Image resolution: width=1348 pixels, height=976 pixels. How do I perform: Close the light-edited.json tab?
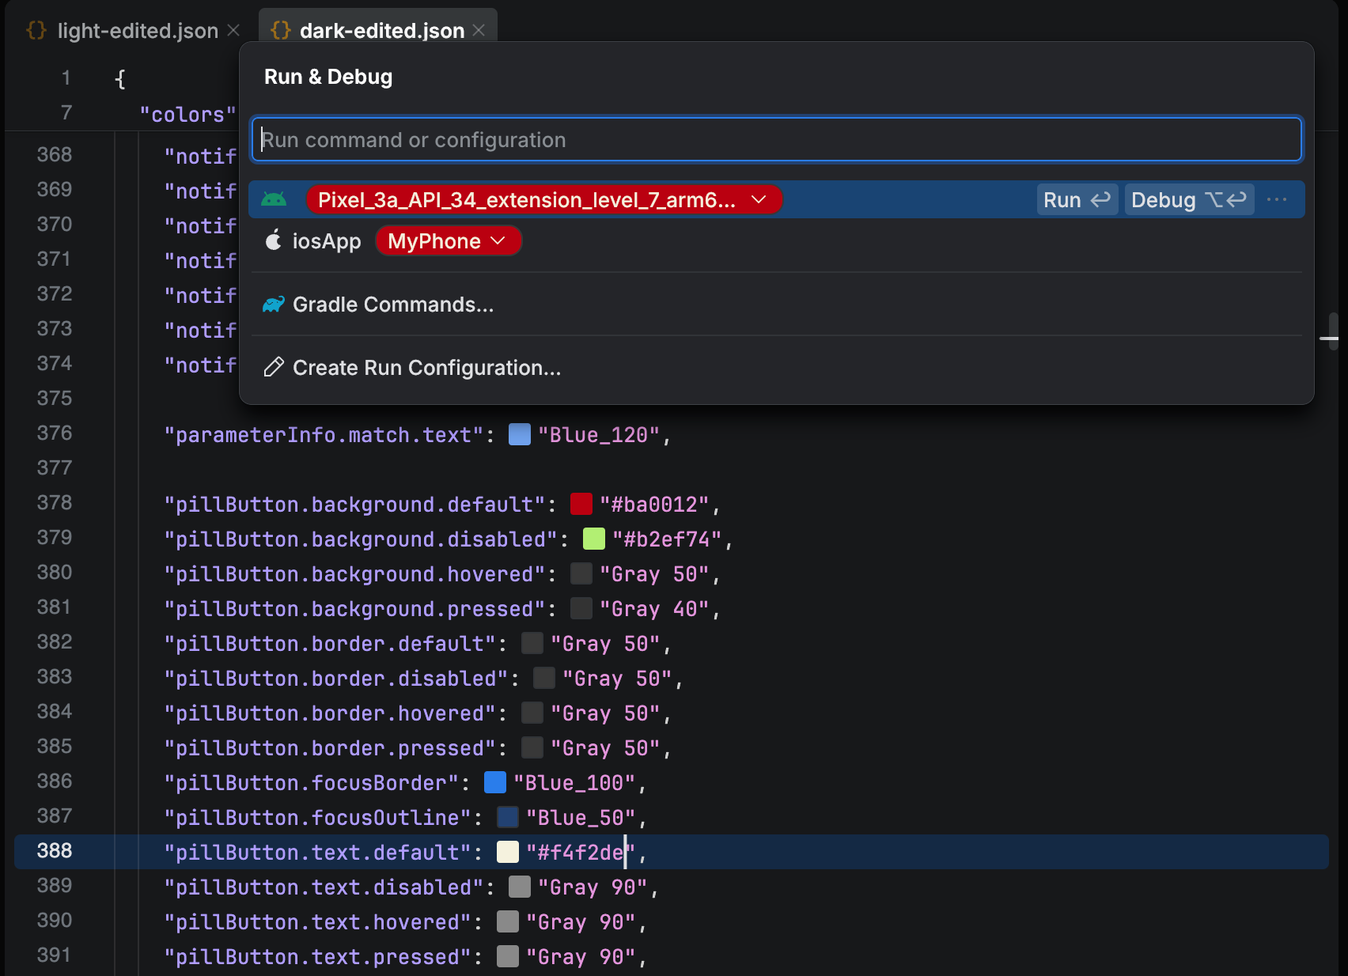233,30
